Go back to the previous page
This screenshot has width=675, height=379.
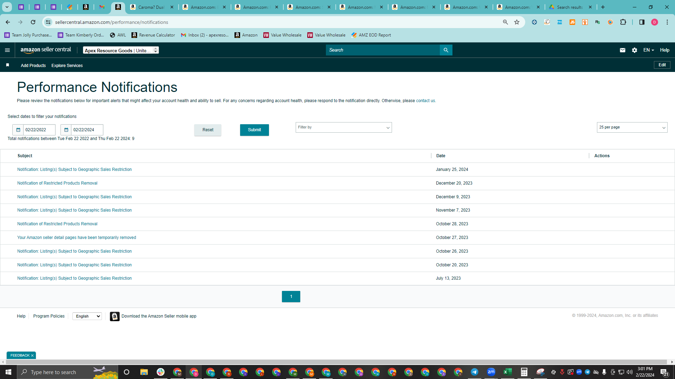click(x=8, y=22)
